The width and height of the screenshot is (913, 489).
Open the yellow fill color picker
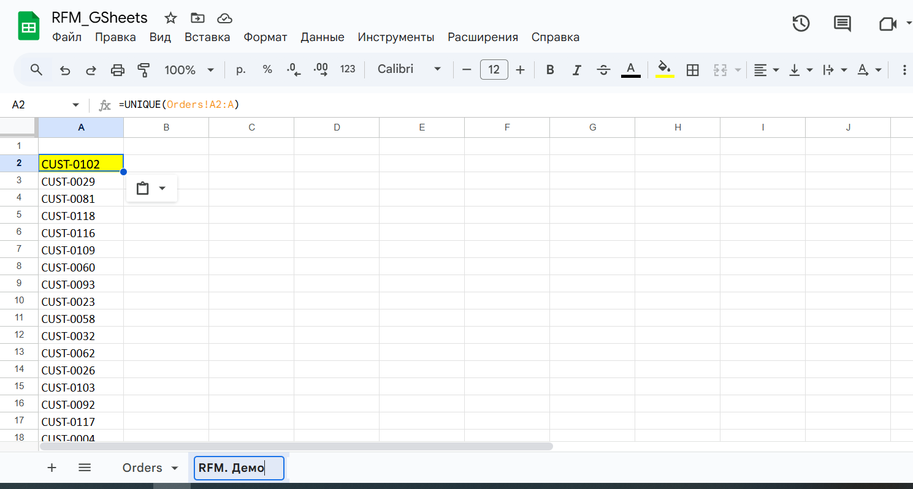pos(665,69)
